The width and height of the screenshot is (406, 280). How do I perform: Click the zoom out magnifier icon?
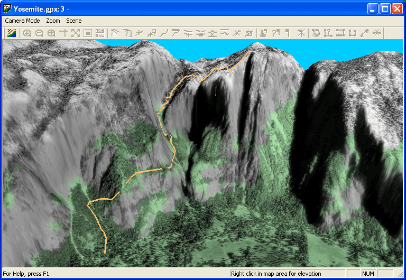[x=39, y=33]
